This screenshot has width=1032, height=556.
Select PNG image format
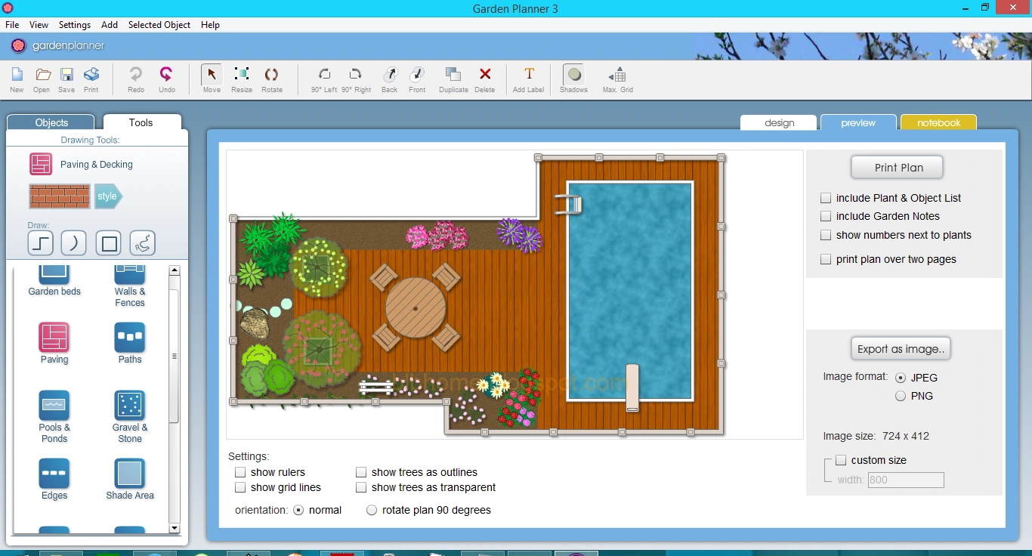click(901, 396)
